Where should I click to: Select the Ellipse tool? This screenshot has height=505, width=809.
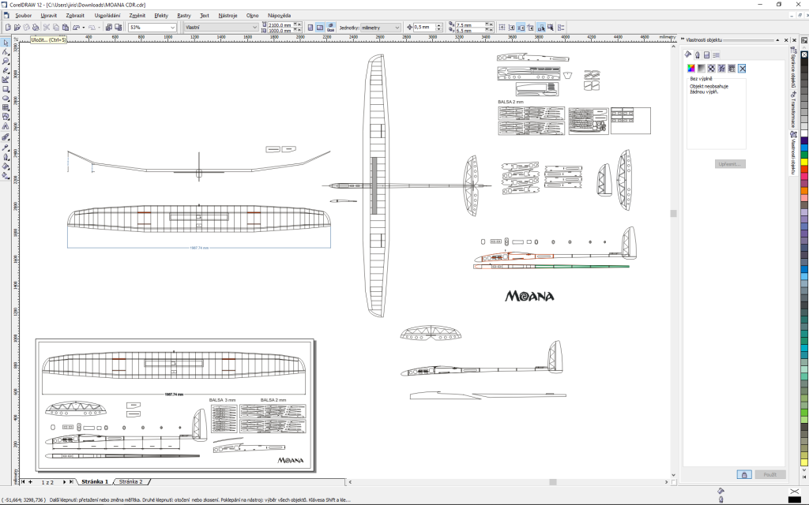(x=6, y=99)
